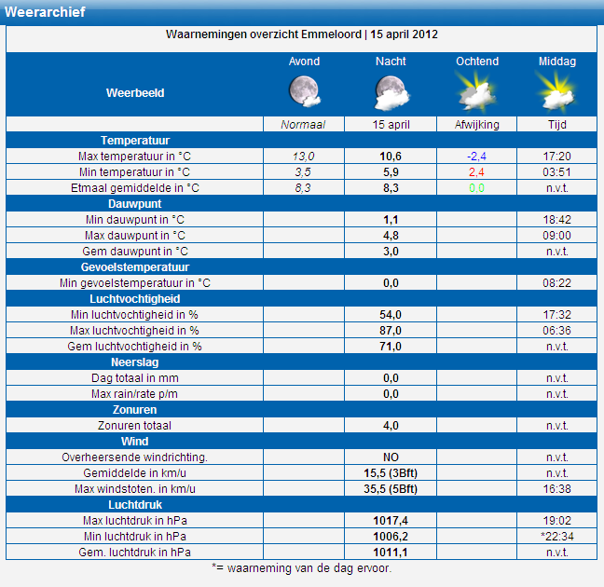Click the Ochtend sun and cloud icon
This screenshot has height=587, width=604.
pyautogui.click(x=476, y=92)
